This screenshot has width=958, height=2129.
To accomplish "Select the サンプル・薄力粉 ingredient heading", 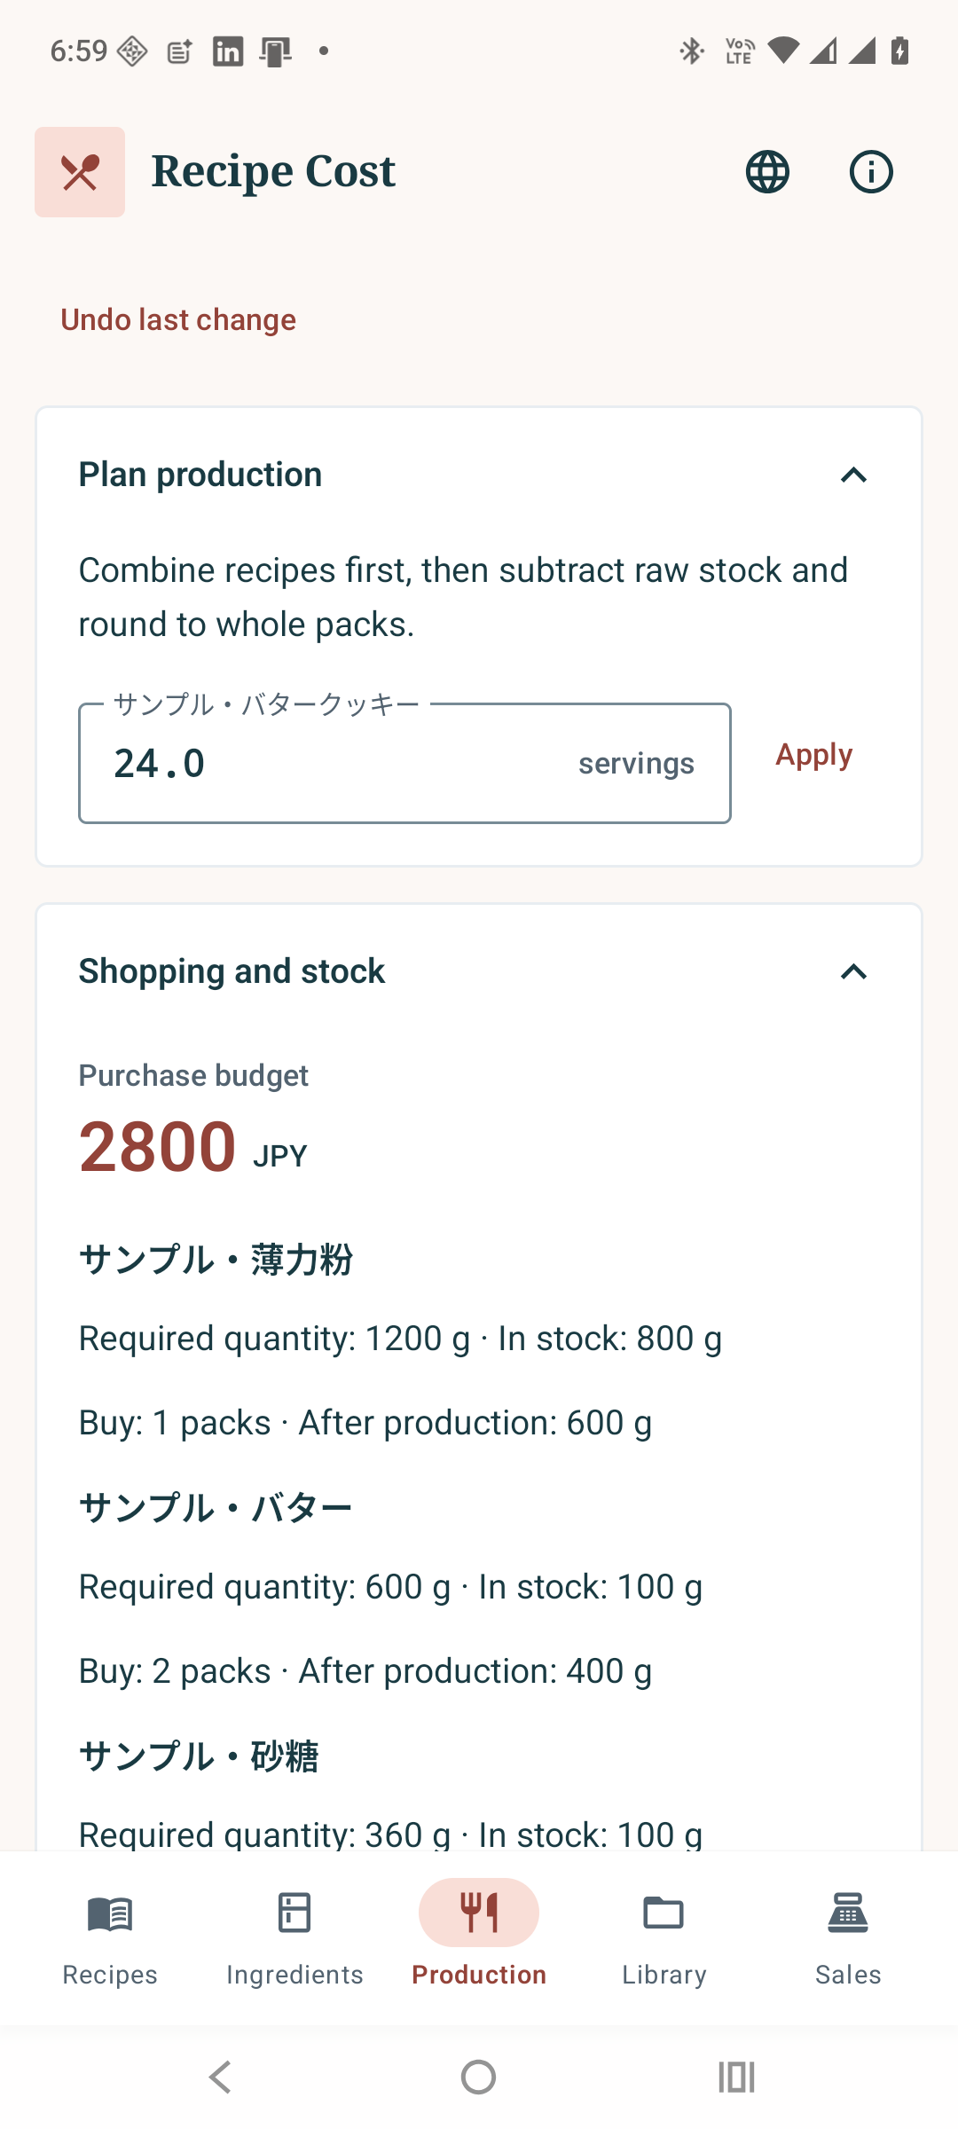I will coord(216,1260).
